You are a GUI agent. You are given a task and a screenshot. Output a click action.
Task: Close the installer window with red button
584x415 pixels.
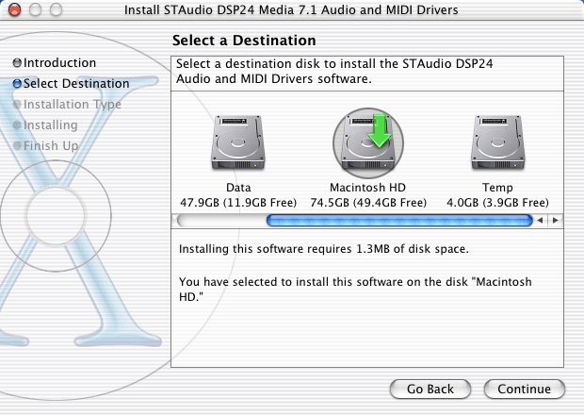coord(14,9)
